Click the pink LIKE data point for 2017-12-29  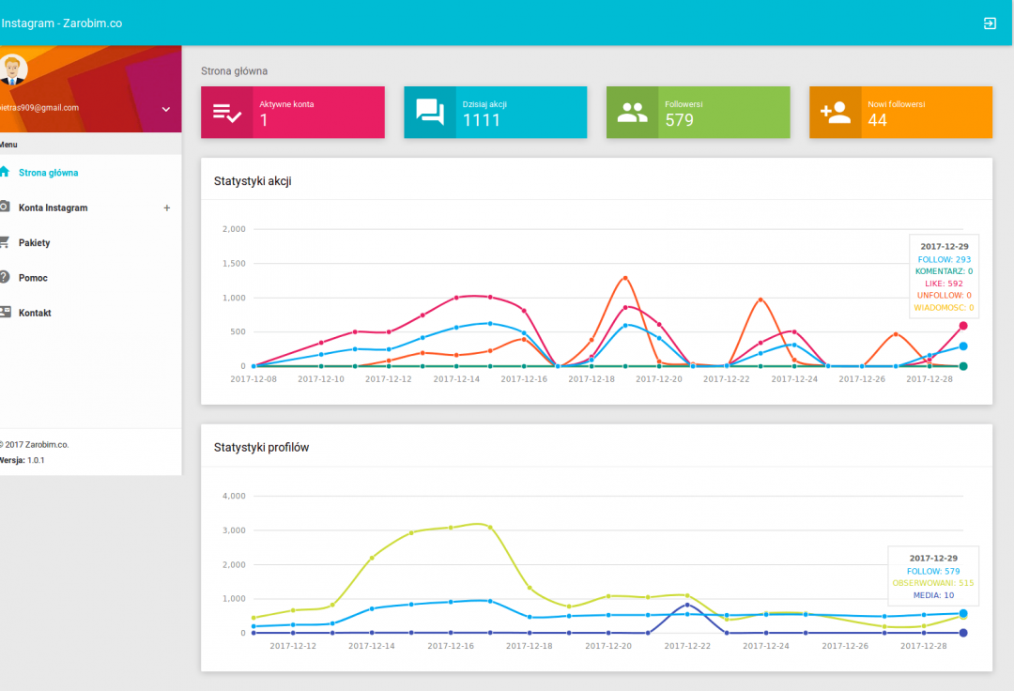pos(963,326)
